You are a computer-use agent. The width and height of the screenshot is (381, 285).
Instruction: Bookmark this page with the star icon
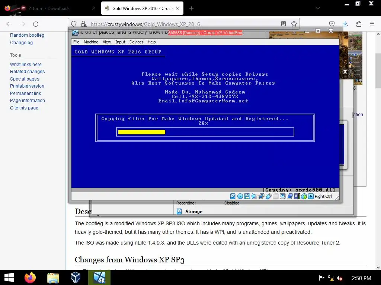(x=294, y=24)
